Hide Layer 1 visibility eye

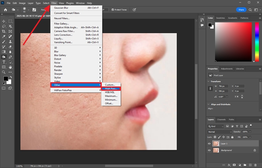coord(209,143)
